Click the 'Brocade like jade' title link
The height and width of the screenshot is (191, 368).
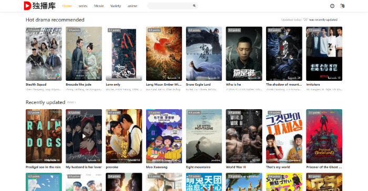point(79,84)
